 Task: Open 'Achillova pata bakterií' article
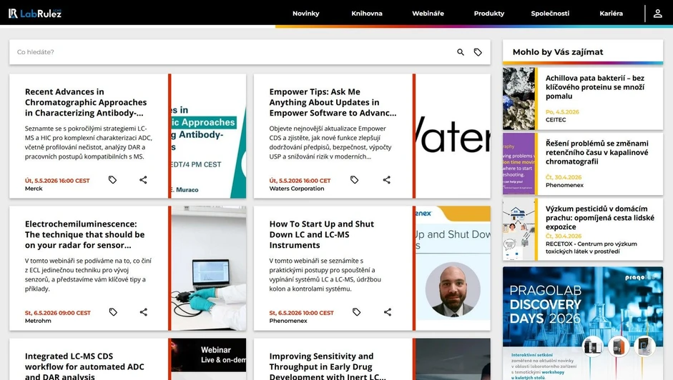coord(595,87)
